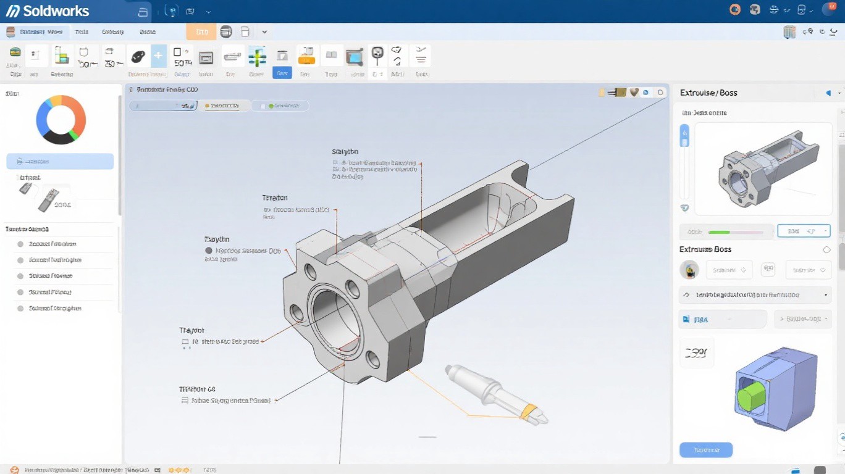Click the horizontal lines icon ending the ribbon
845x474 pixels.
(421, 56)
